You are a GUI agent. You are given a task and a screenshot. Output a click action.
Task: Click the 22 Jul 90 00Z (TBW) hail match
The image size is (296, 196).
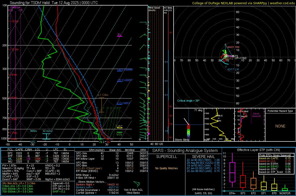click(203, 160)
